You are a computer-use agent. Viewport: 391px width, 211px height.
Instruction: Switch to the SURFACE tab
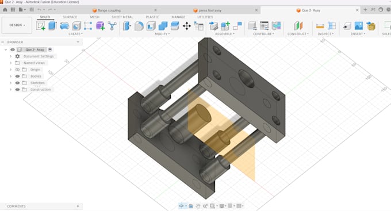(70, 17)
